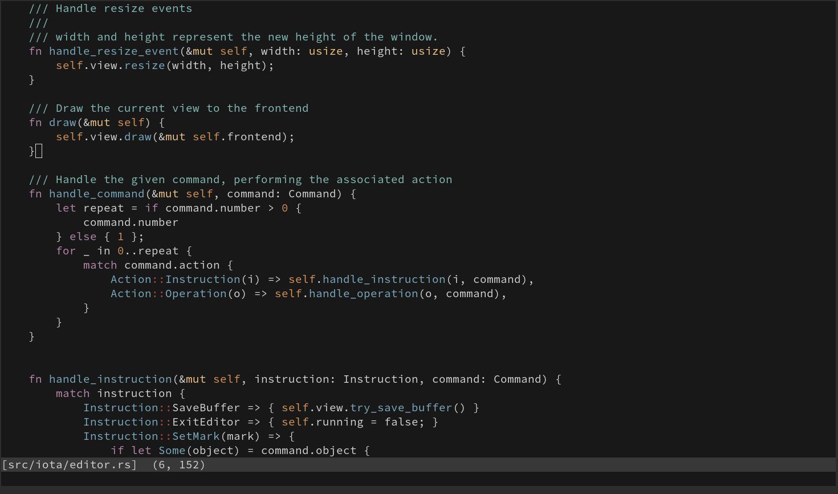The width and height of the screenshot is (838, 494).
Task: Click the line "} else { 1 };"
Action: (x=100, y=237)
